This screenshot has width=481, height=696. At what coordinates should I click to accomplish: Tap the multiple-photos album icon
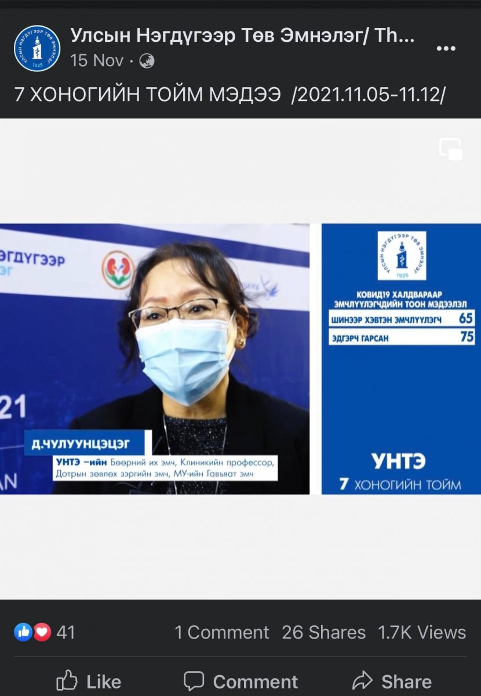point(451,149)
